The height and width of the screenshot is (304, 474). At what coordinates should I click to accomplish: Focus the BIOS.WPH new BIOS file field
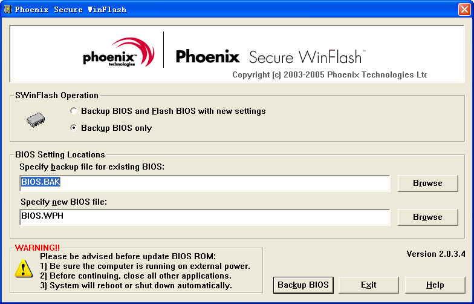click(x=206, y=217)
